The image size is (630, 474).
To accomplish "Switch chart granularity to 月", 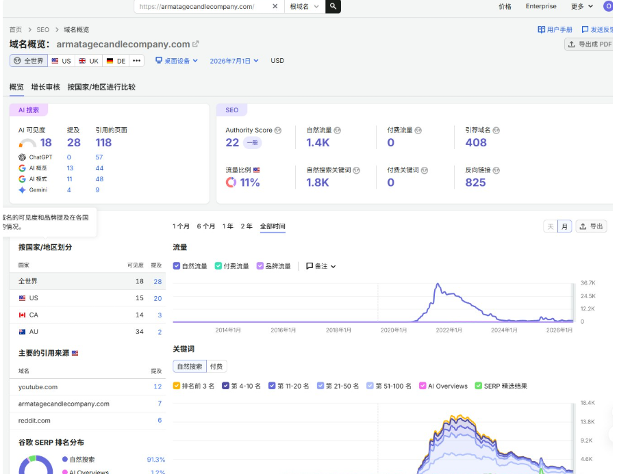I will pos(564,227).
